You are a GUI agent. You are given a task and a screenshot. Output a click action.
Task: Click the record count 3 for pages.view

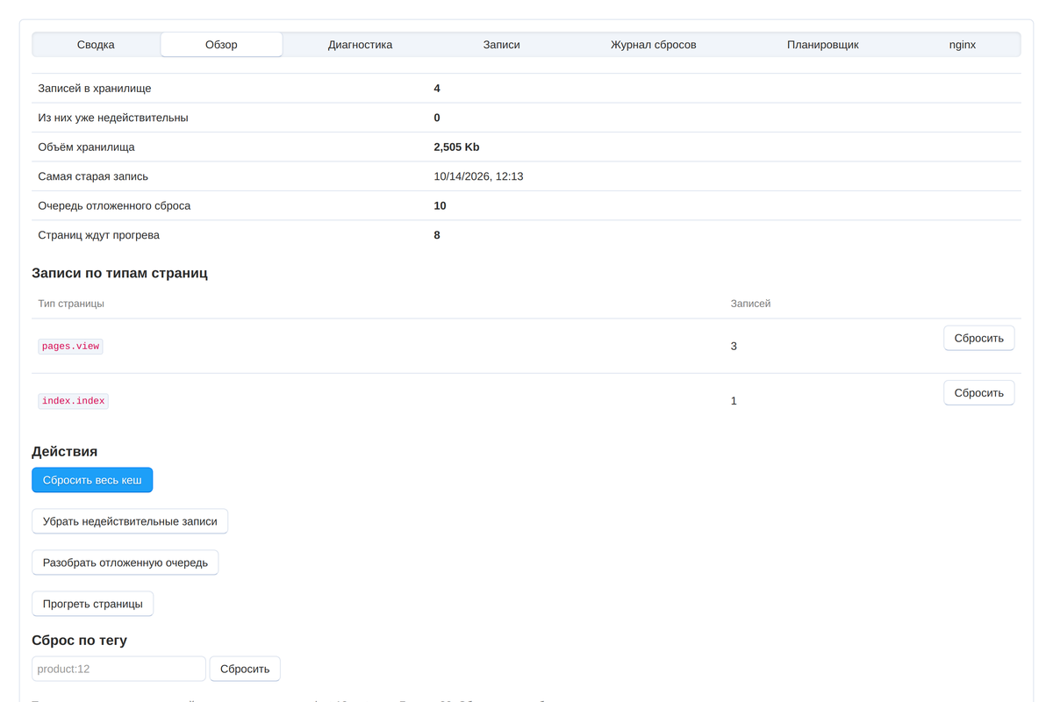tap(734, 347)
